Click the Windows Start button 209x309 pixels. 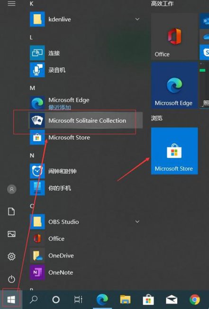11,299
